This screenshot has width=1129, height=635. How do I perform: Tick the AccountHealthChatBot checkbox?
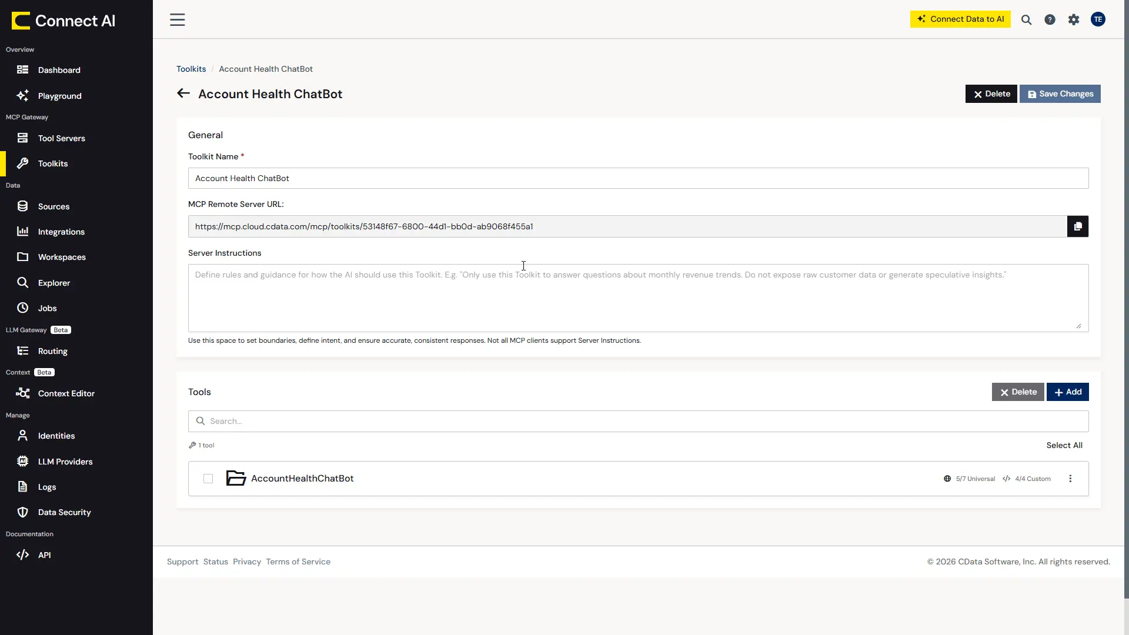(x=208, y=479)
